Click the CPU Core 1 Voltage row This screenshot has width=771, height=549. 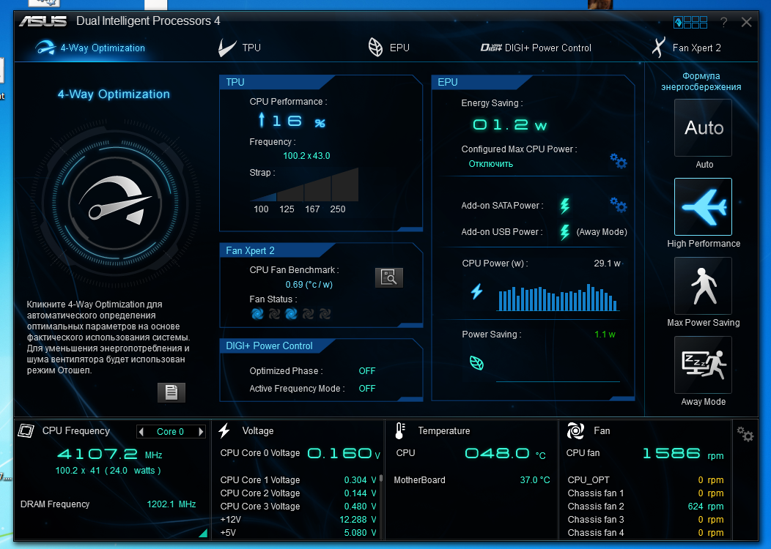tap(298, 479)
